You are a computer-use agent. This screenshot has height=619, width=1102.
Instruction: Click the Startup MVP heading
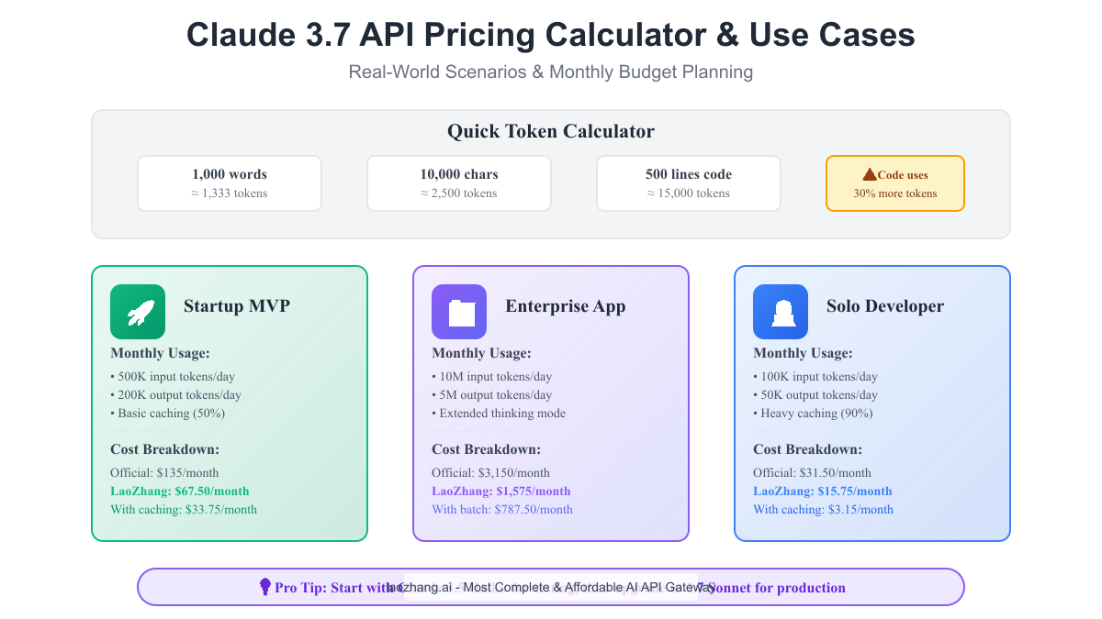(236, 306)
